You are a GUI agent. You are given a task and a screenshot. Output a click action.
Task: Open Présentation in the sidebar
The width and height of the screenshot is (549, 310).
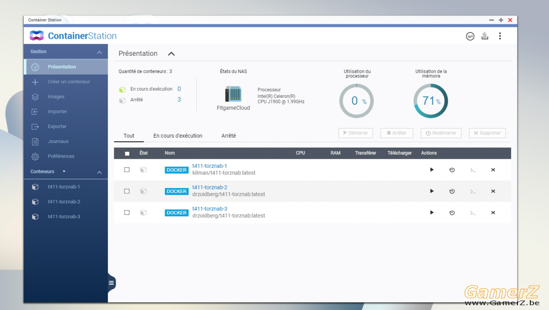(x=66, y=67)
